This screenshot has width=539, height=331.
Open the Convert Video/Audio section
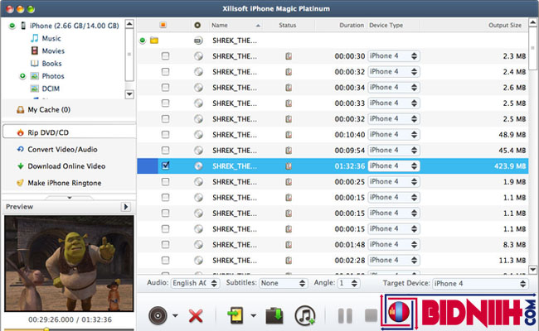pyautogui.click(x=69, y=149)
